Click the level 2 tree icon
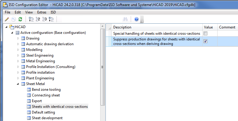Screen dimensions: 238x121 point(38,19)
